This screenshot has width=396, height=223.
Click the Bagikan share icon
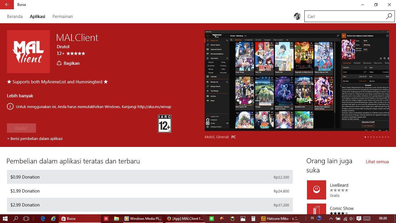pos(59,63)
